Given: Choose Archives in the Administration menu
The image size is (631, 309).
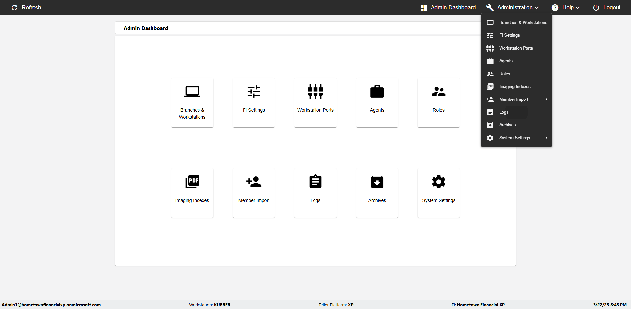Looking at the screenshot, I should pyautogui.click(x=517, y=125).
